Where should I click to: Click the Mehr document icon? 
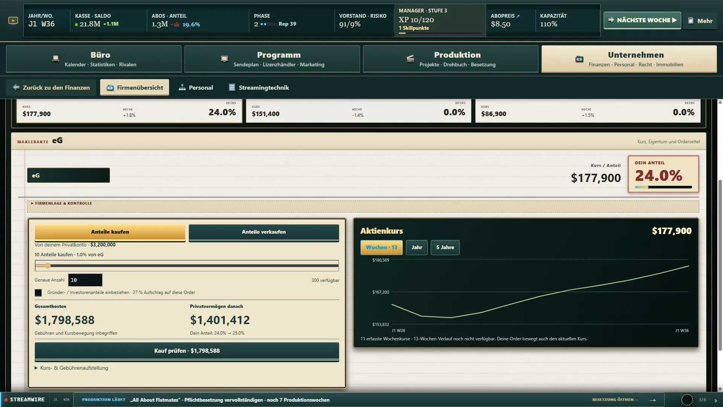pyautogui.click(x=691, y=21)
